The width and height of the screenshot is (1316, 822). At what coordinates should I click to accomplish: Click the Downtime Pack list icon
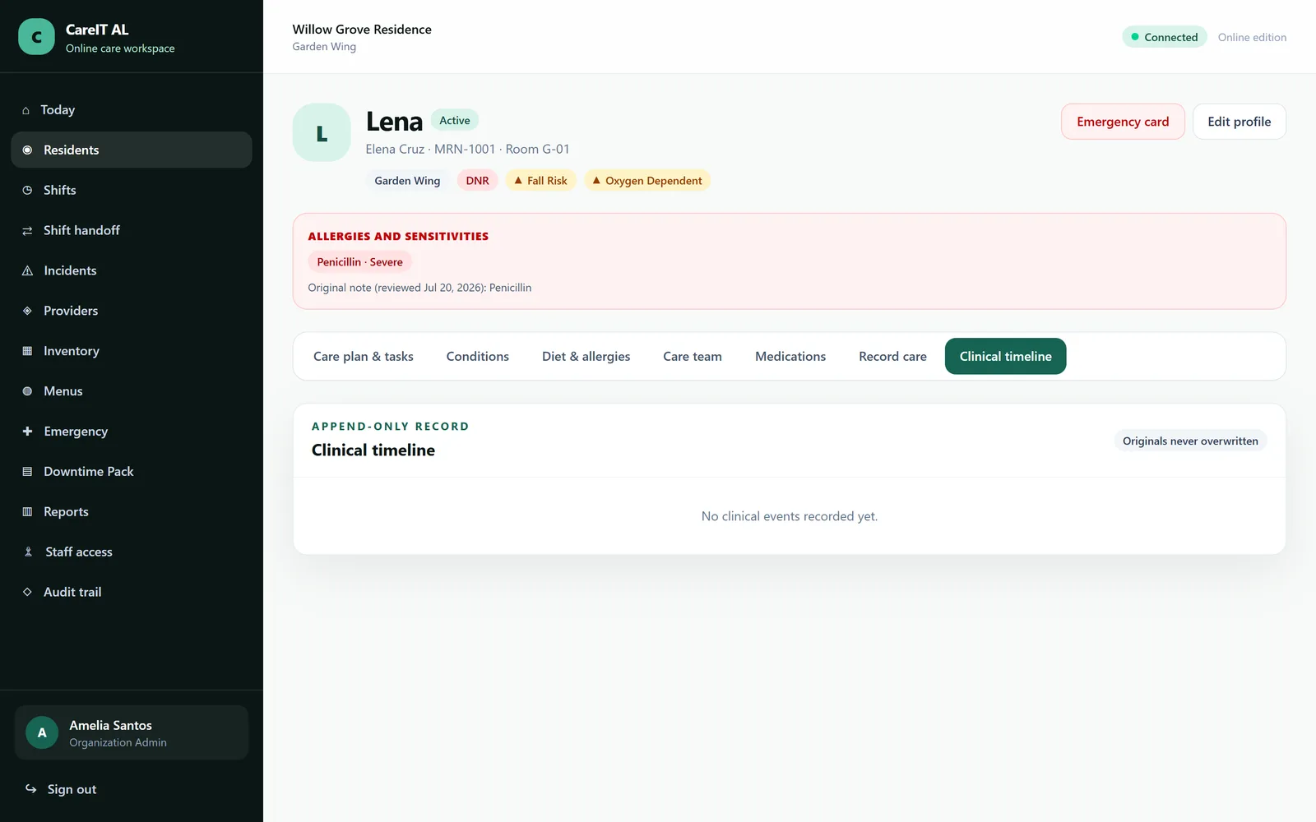pos(27,472)
